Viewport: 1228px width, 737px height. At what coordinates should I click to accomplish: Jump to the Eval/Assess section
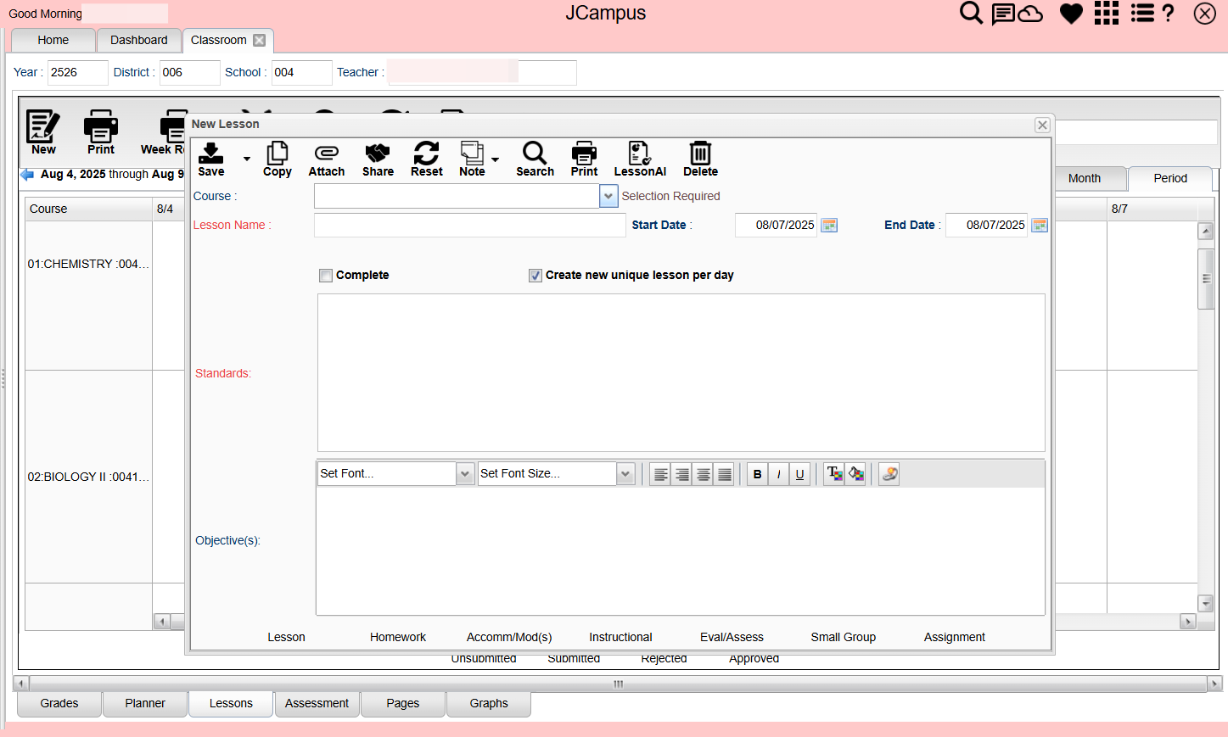pos(732,637)
